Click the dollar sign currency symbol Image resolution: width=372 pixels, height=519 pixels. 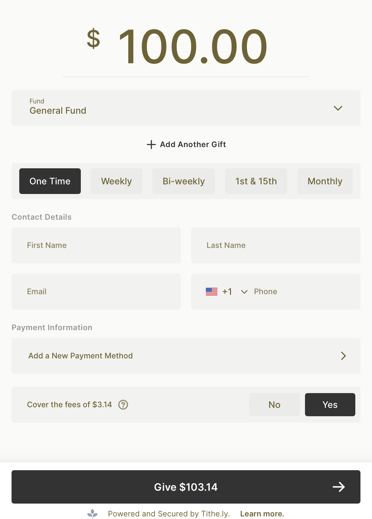tap(93, 39)
